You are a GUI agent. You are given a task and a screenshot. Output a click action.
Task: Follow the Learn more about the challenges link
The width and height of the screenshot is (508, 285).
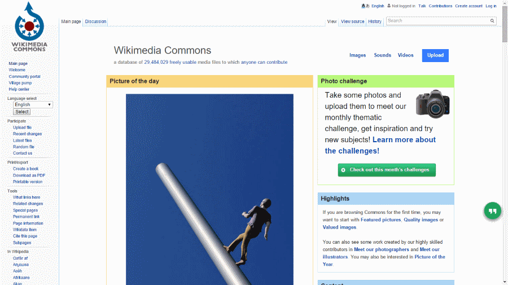coord(380,145)
